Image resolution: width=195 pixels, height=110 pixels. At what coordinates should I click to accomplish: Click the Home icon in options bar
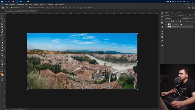3,8
